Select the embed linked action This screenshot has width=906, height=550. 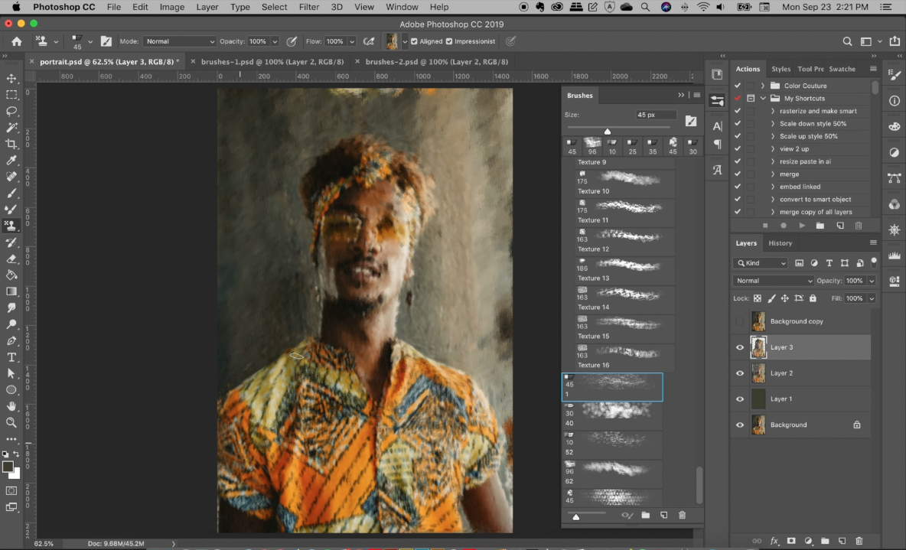point(800,187)
